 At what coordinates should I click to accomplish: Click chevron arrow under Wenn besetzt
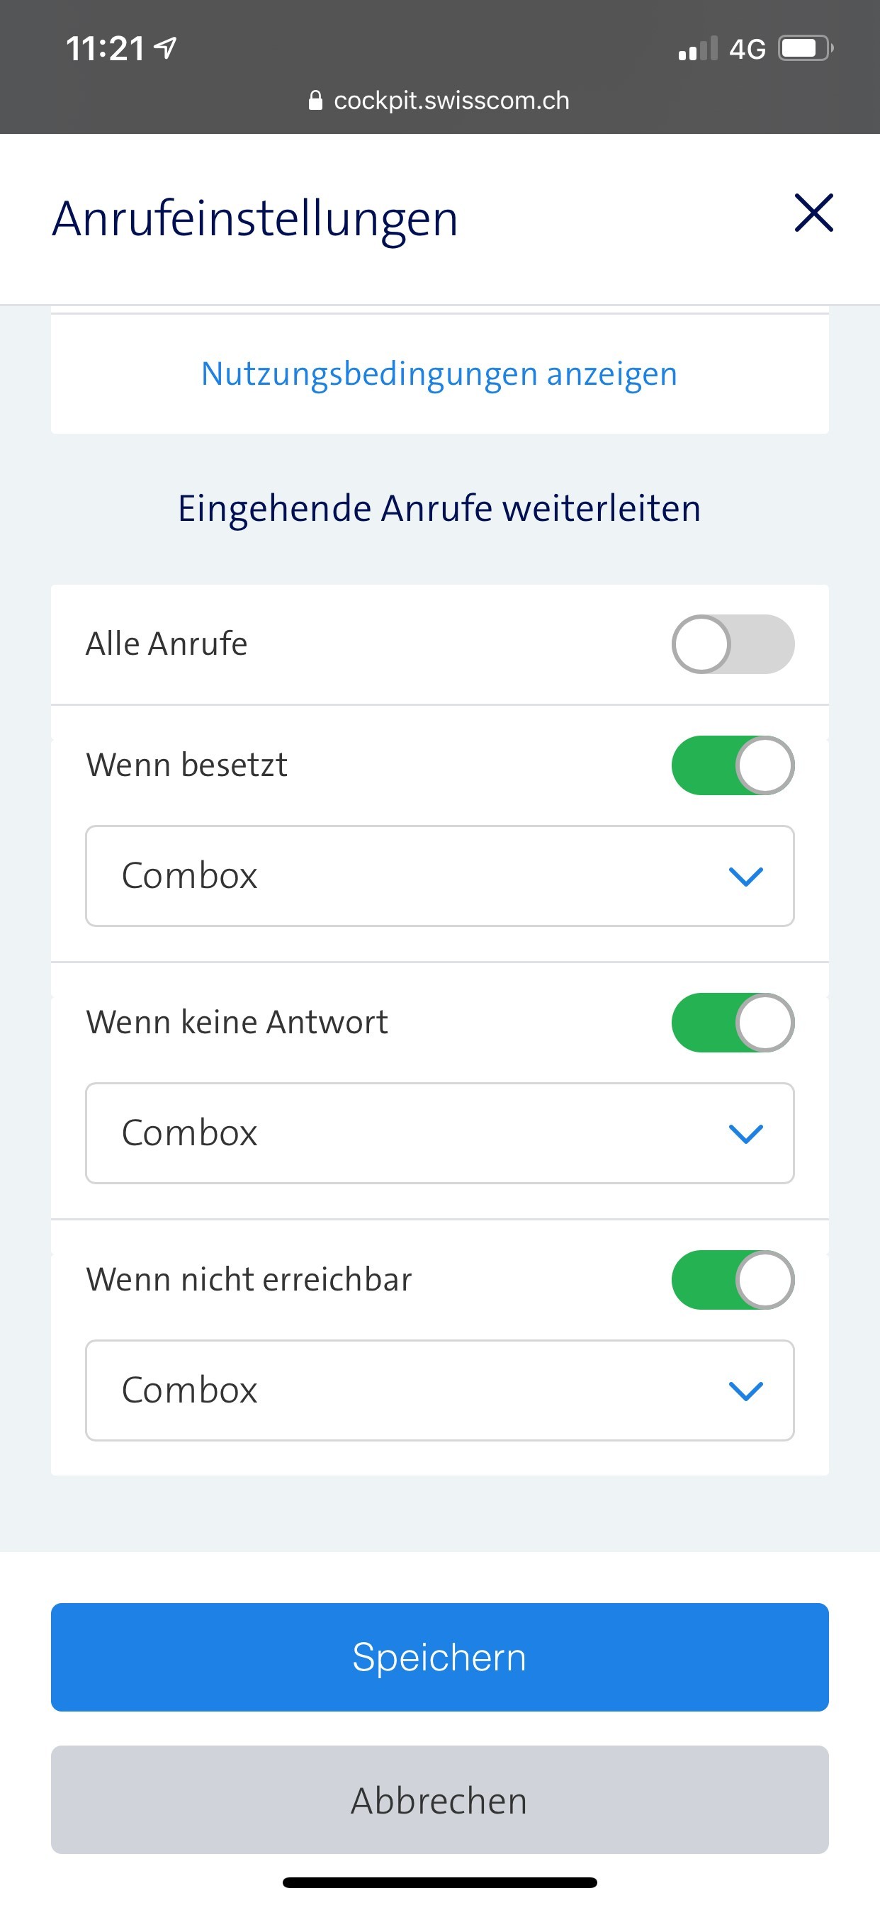coord(745,877)
